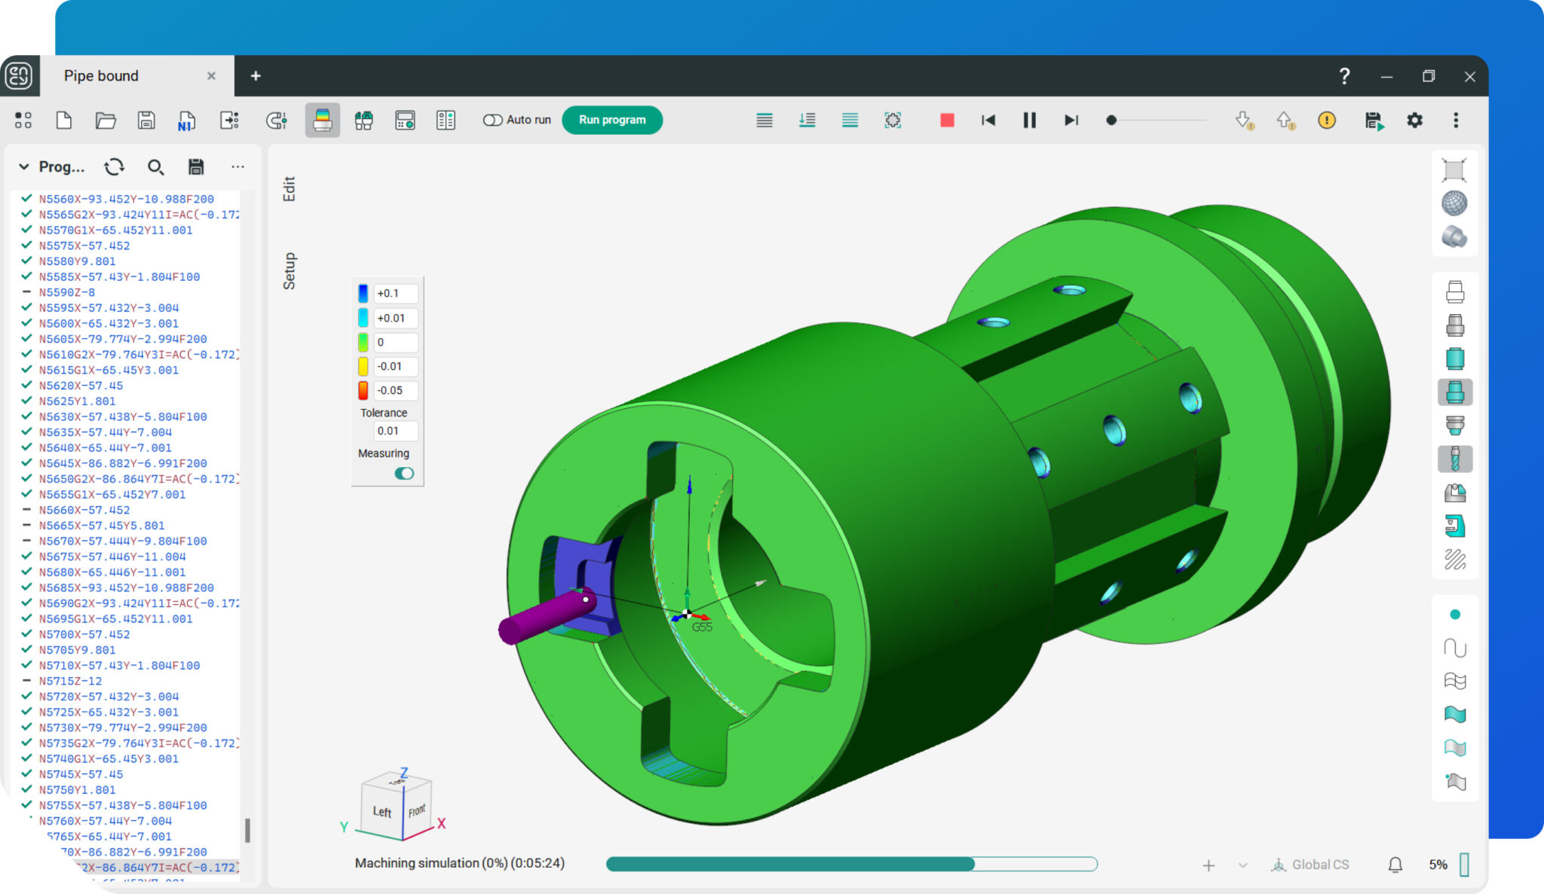Click the red -0.05 color swatch
1544x894 pixels.
coord(363,390)
